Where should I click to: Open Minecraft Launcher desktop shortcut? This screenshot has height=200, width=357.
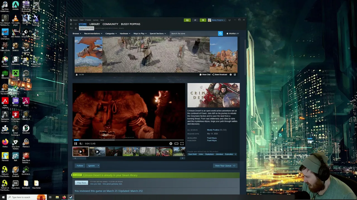coord(15,75)
